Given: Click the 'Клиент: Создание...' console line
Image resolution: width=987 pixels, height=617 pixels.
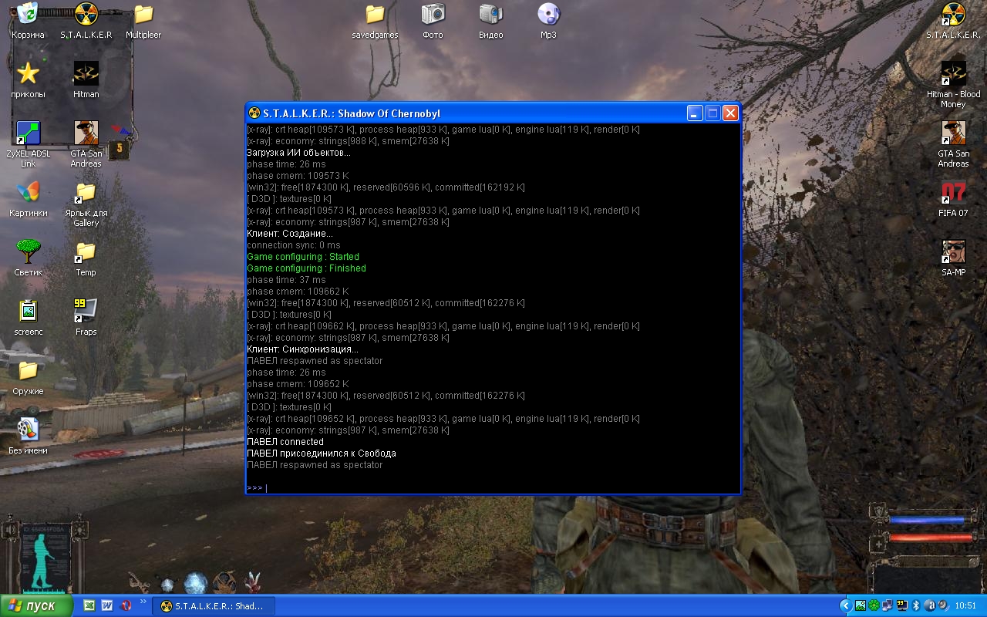Looking at the screenshot, I should pos(290,234).
